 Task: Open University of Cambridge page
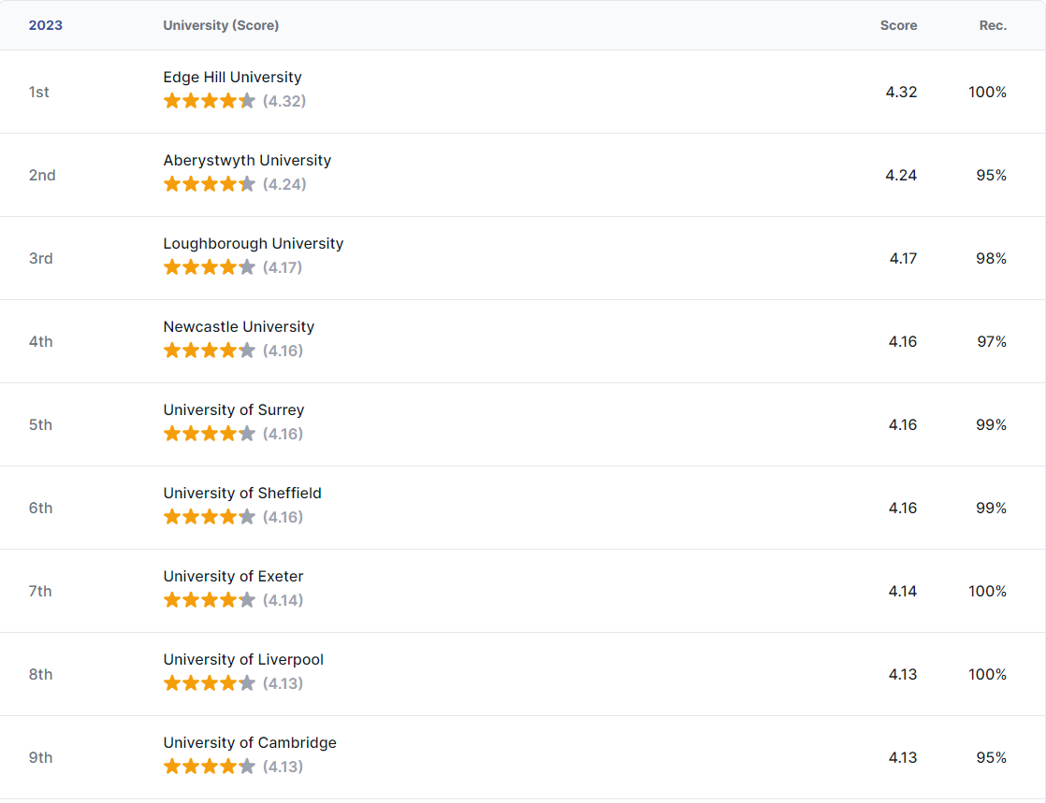[x=250, y=743]
